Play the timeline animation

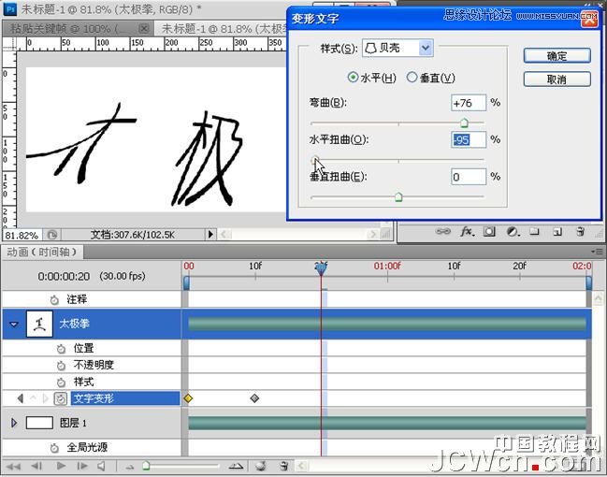coord(61,466)
